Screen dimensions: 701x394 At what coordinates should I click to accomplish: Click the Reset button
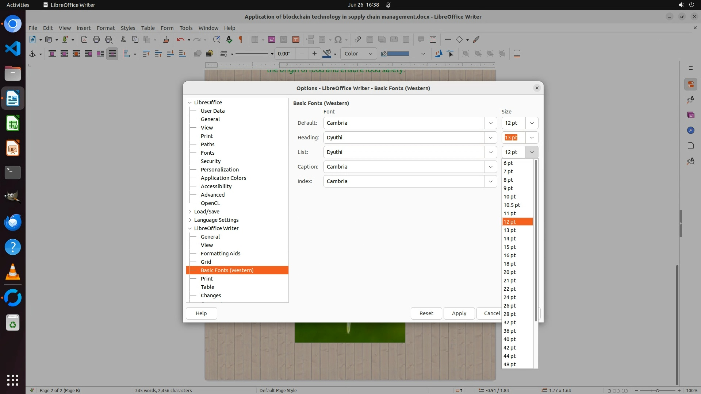coord(426,313)
